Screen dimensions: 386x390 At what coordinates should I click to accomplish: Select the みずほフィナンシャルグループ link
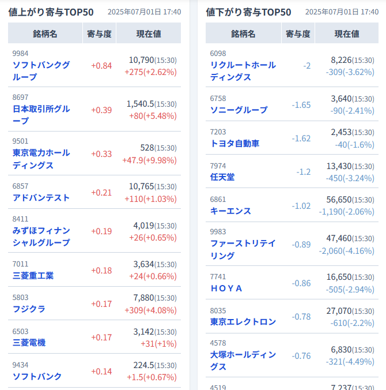[x=41, y=237]
